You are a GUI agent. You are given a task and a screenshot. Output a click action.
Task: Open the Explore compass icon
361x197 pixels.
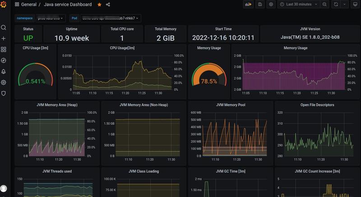coord(4,60)
